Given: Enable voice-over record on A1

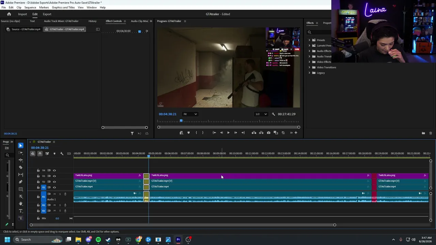Looking at the screenshot, I should 65,194.
